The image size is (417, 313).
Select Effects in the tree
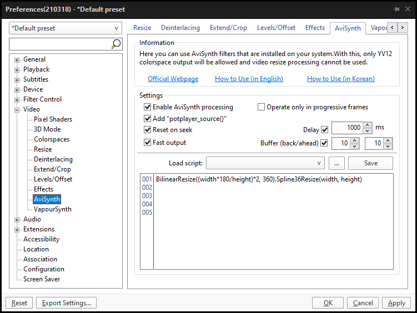(43, 189)
